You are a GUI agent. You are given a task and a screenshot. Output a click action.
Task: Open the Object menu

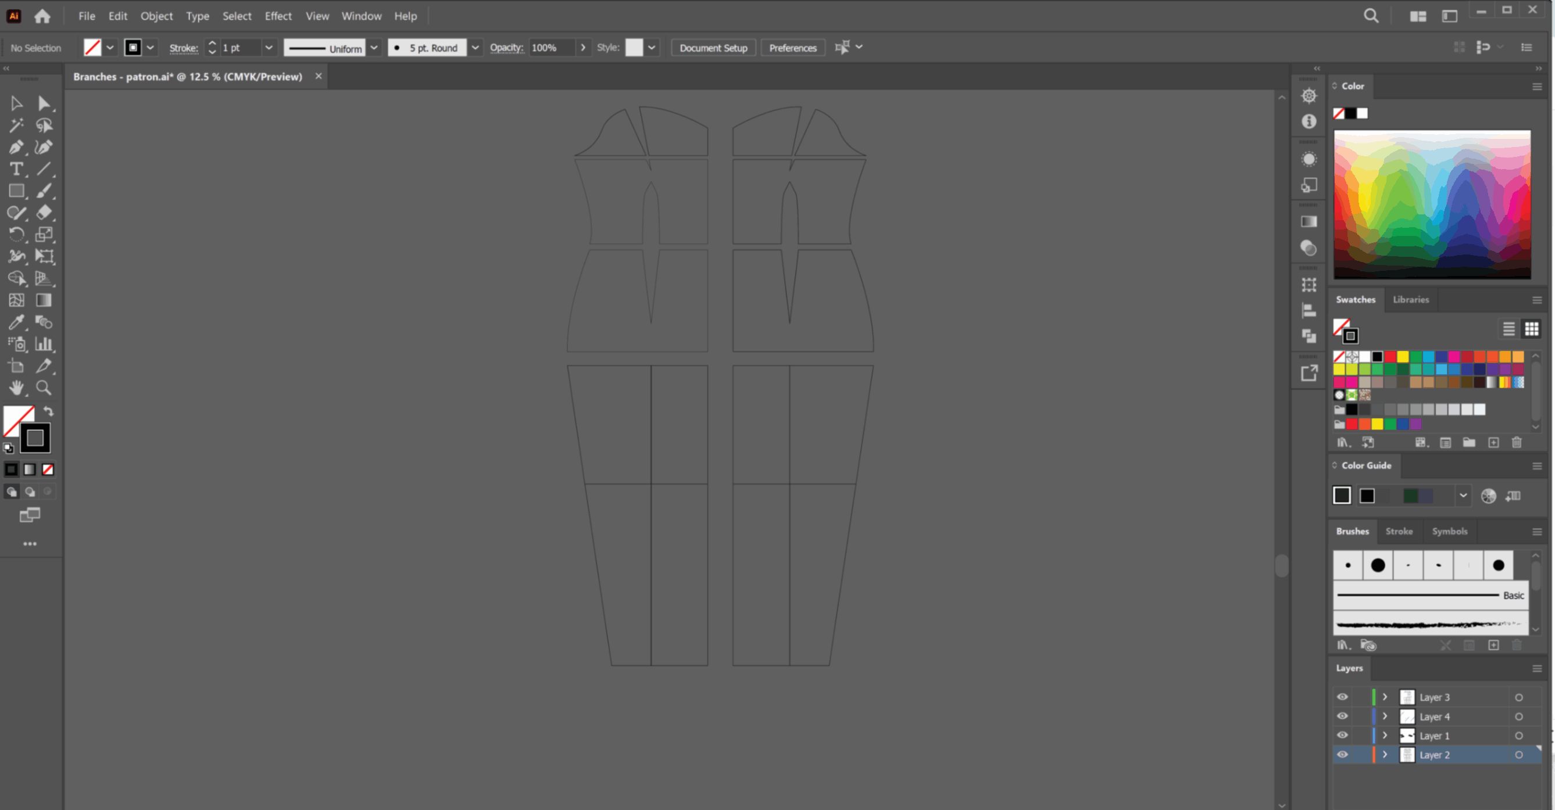(x=156, y=16)
